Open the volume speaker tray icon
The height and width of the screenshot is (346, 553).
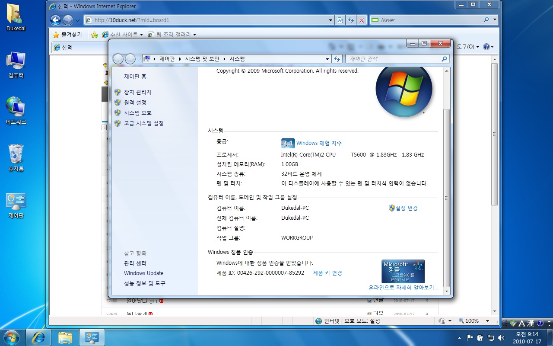501,337
